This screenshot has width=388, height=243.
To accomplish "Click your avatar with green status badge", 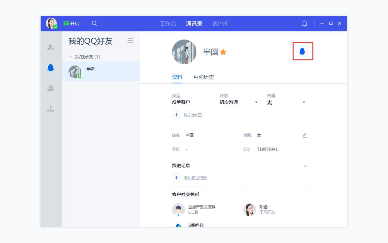I will pyautogui.click(x=52, y=23).
